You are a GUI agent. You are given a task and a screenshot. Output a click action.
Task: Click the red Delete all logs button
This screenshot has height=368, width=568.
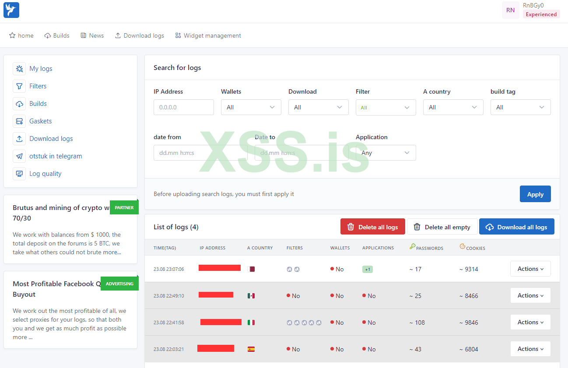tap(373, 227)
